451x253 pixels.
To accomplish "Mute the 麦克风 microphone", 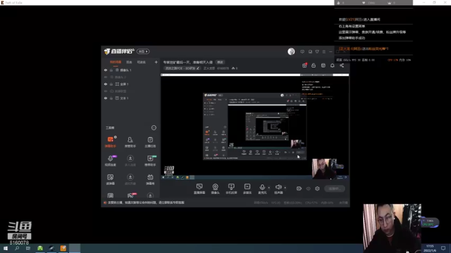I will pyautogui.click(x=262, y=189).
